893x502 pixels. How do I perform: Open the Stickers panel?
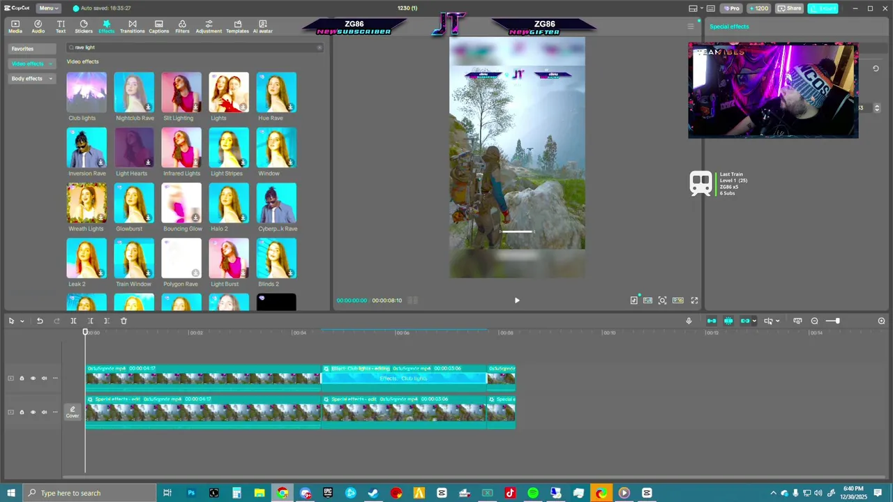[84, 26]
